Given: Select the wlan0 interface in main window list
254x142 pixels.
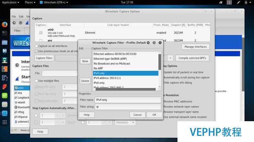Looking at the screenshot, I should point(22,102).
